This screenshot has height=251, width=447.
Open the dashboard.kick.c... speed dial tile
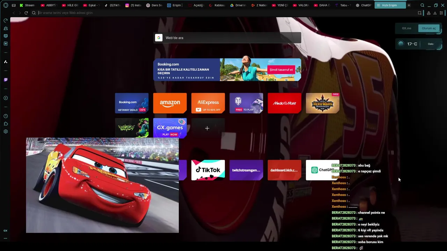click(284, 170)
